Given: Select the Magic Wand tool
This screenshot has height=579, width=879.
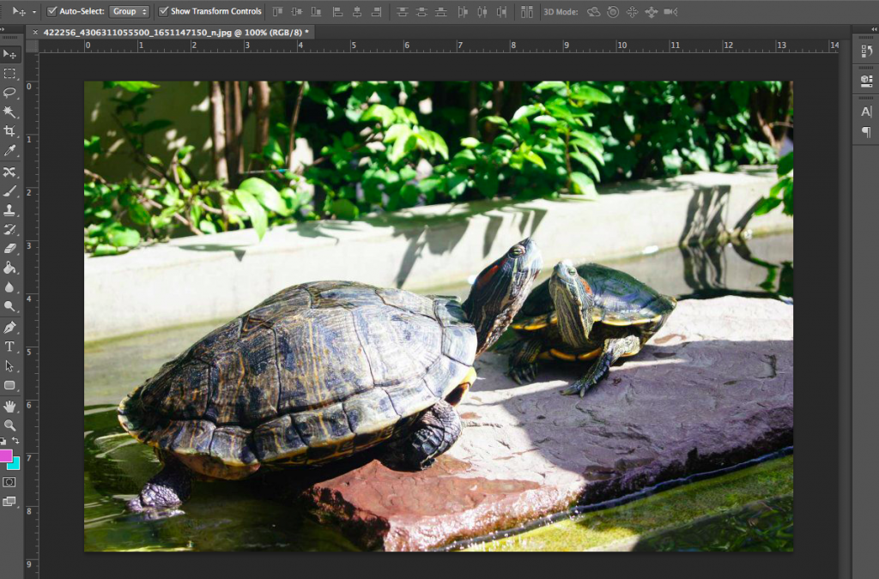Looking at the screenshot, I should [x=9, y=112].
